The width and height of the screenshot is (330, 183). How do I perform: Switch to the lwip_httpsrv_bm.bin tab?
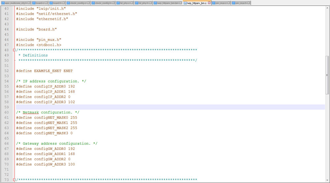(x=168, y=3)
